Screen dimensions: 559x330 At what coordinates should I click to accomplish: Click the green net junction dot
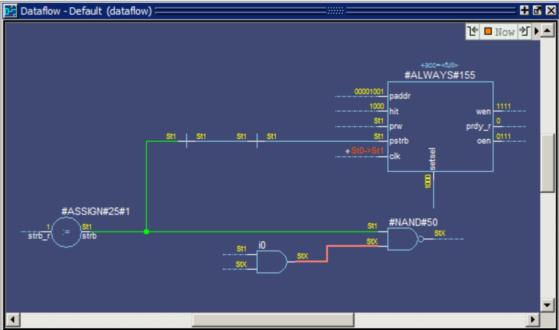[146, 232]
